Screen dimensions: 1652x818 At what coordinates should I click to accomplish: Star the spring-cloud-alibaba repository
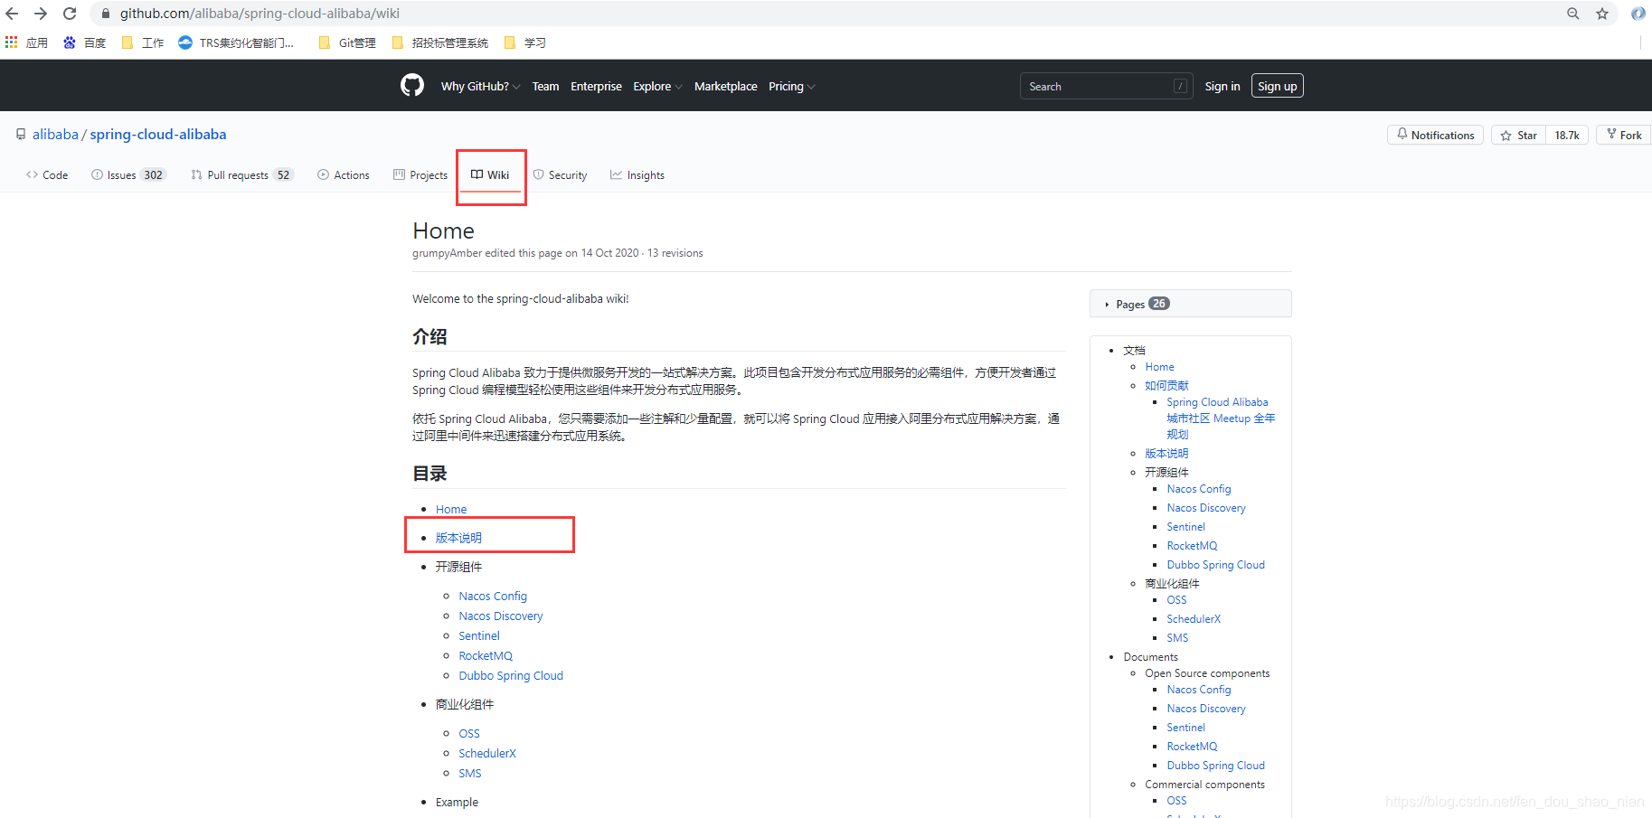1518,135
